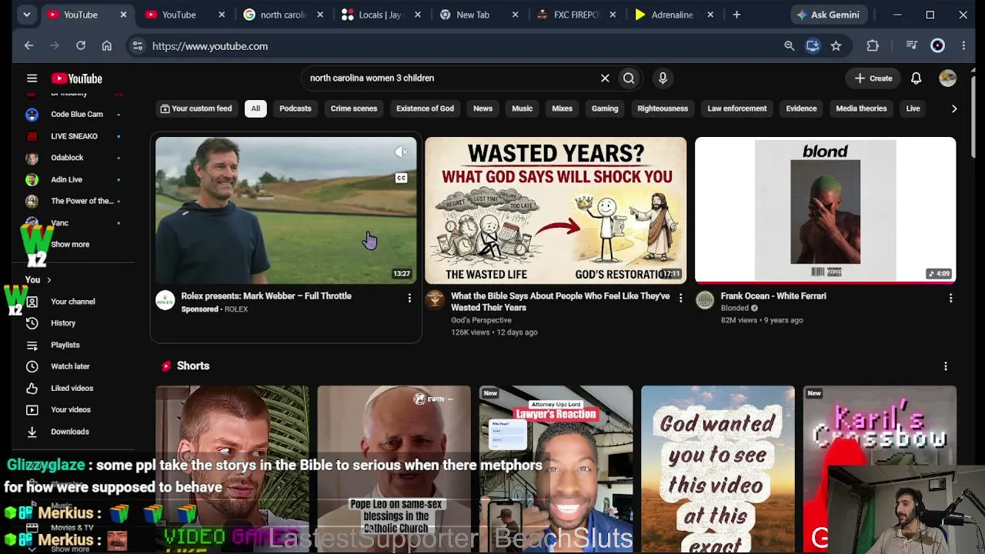
Task: Open Playlists in sidebar
Action: coord(65,345)
